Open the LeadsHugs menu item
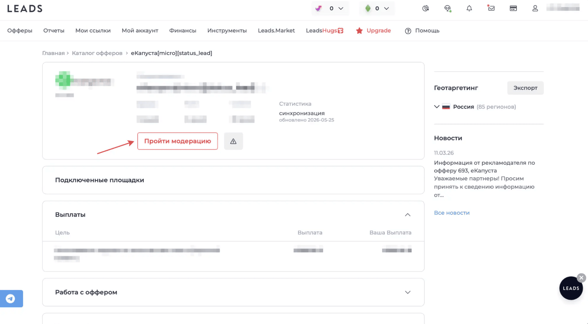Image resolution: width=588 pixels, height=324 pixels. (x=325, y=31)
